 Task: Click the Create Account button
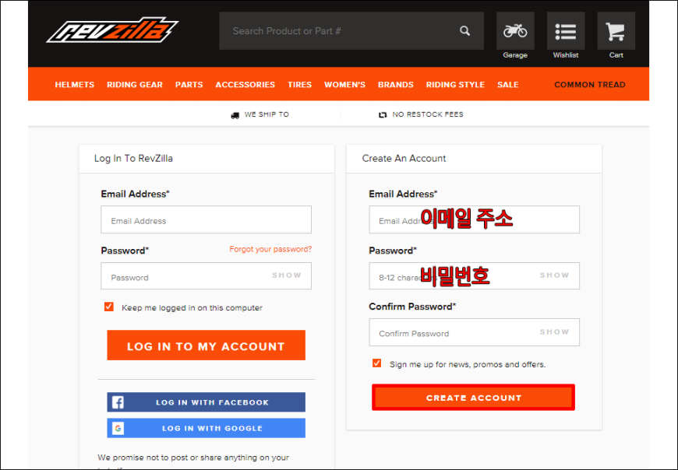coord(474,398)
